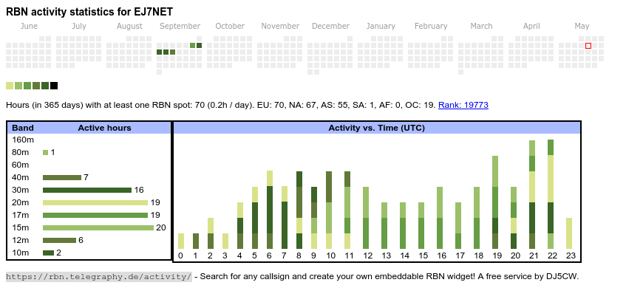This screenshot has height=288, width=643.
Task: Click the September month label
Action: point(180,27)
